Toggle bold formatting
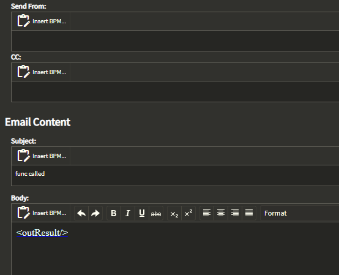The width and height of the screenshot is (339, 275). (x=114, y=213)
